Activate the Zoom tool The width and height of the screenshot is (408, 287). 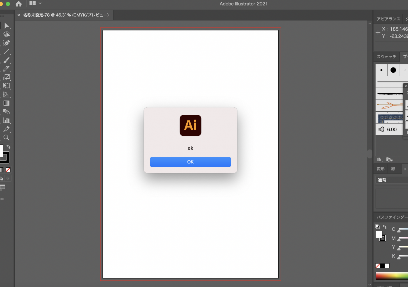pyautogui.click(x=6, y=137)
